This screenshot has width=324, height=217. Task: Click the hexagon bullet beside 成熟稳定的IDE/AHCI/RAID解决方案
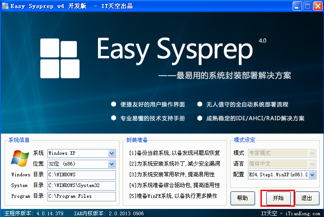point(200,118)
